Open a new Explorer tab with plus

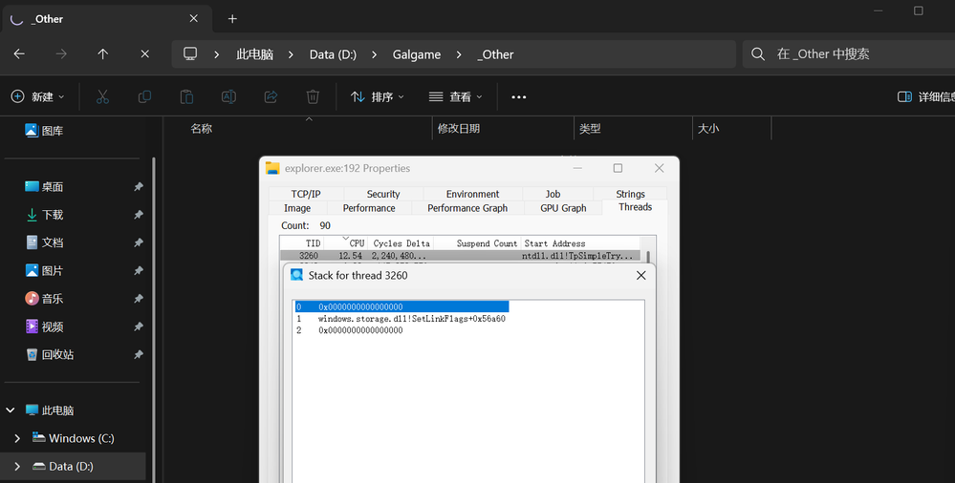coord(232,19)
